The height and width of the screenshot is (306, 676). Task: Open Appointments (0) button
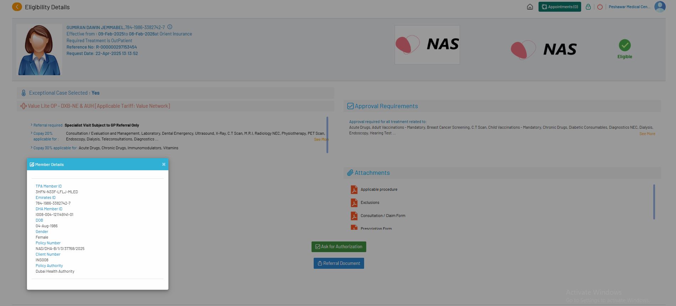(x=559, y=7)
